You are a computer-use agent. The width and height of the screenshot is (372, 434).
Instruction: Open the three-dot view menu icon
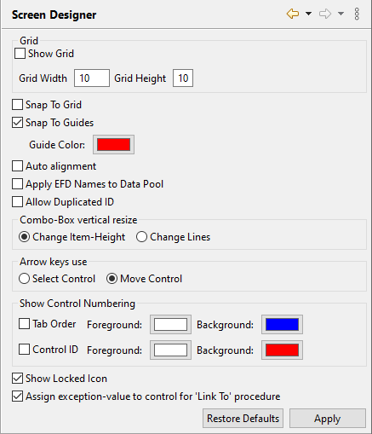click(357, 14)
